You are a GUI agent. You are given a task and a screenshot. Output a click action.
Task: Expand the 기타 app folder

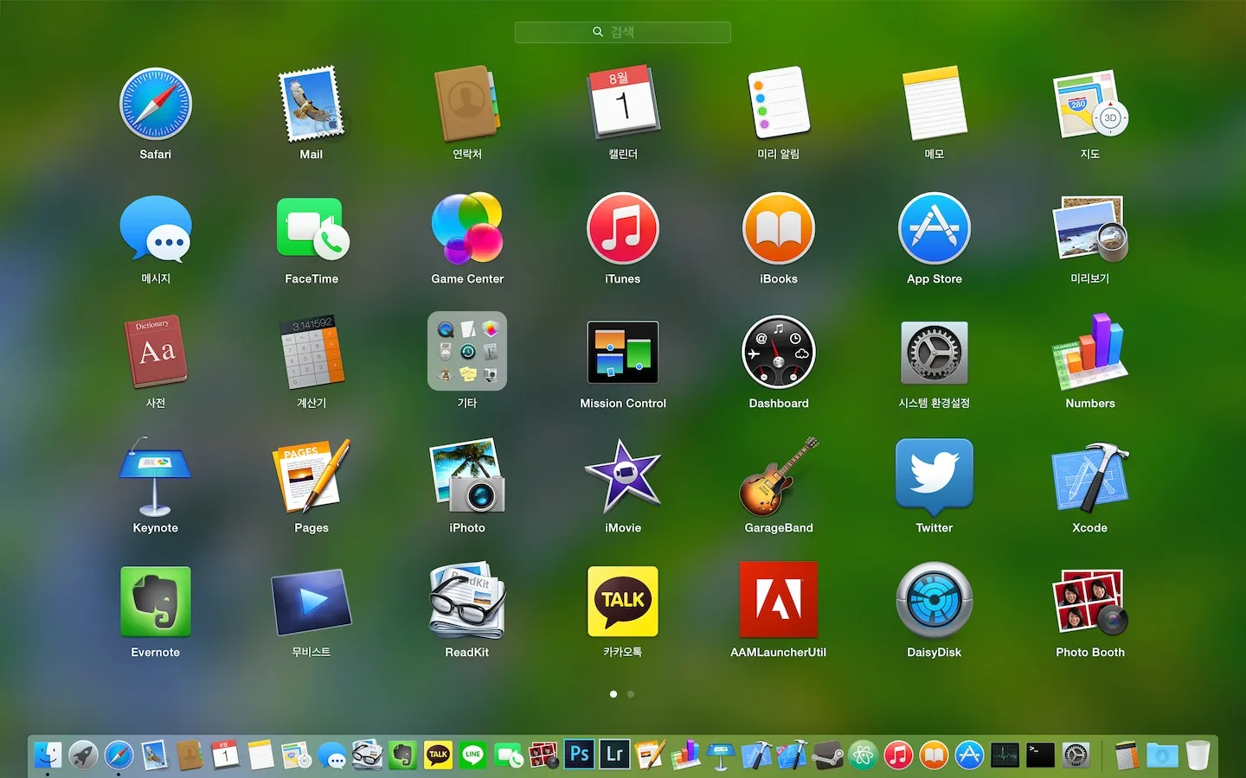[x=467, y=352]
